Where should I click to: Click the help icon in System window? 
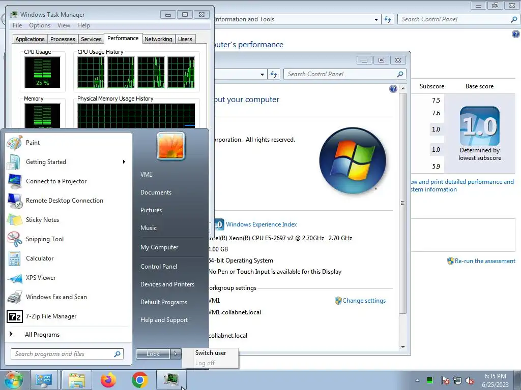[393, 89]
